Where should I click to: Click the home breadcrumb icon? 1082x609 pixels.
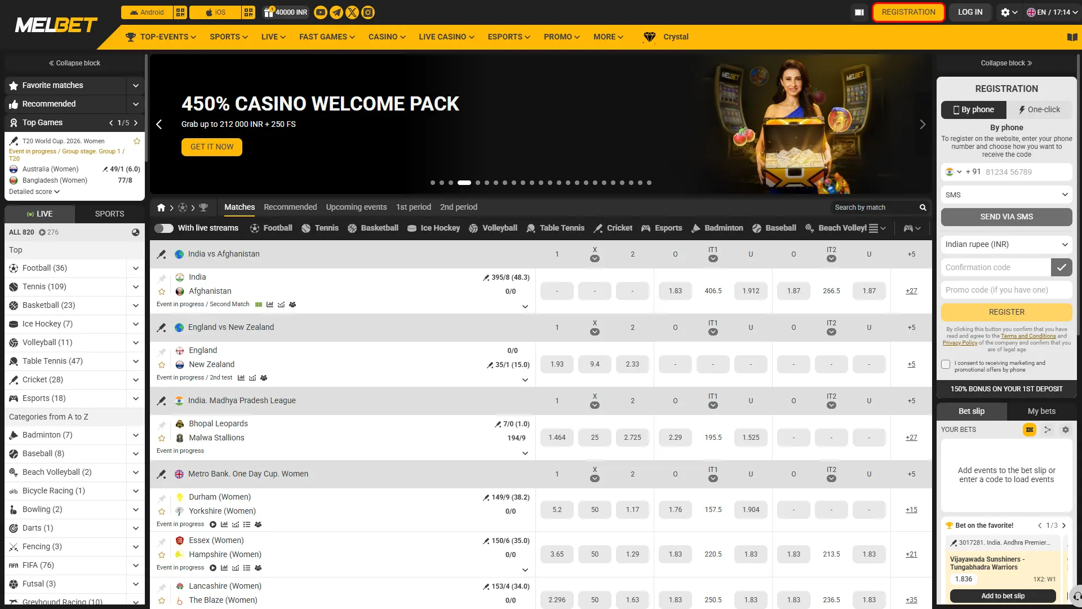(x=161, y=208)
